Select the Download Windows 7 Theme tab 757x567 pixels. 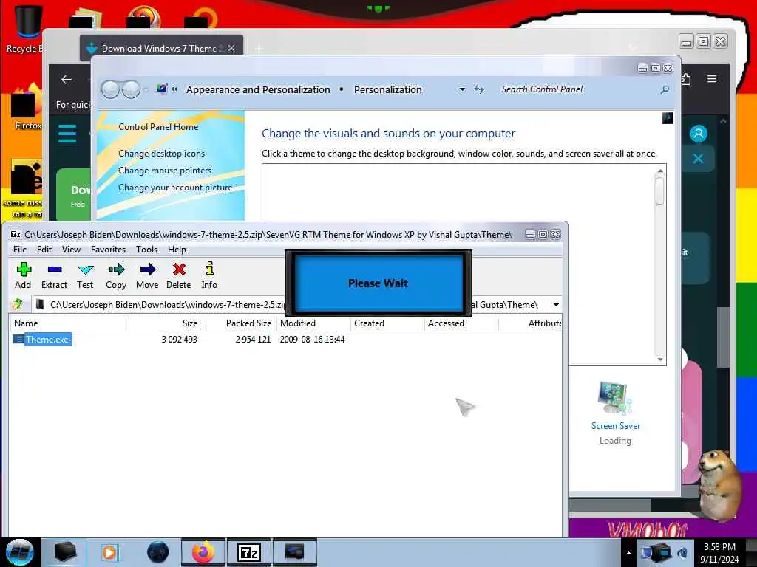(161, 48)
